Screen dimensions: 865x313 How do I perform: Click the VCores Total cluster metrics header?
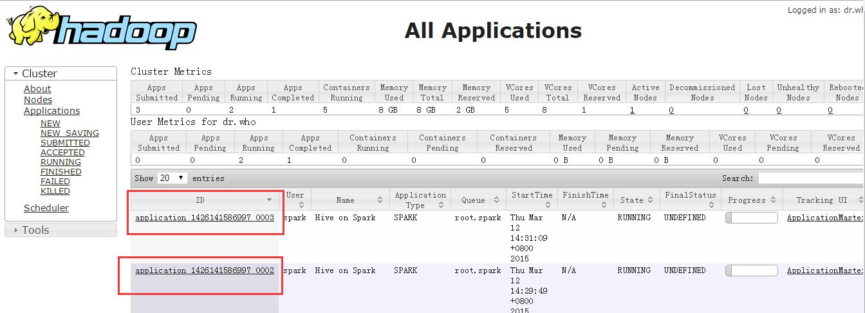(x=558, y=93)
